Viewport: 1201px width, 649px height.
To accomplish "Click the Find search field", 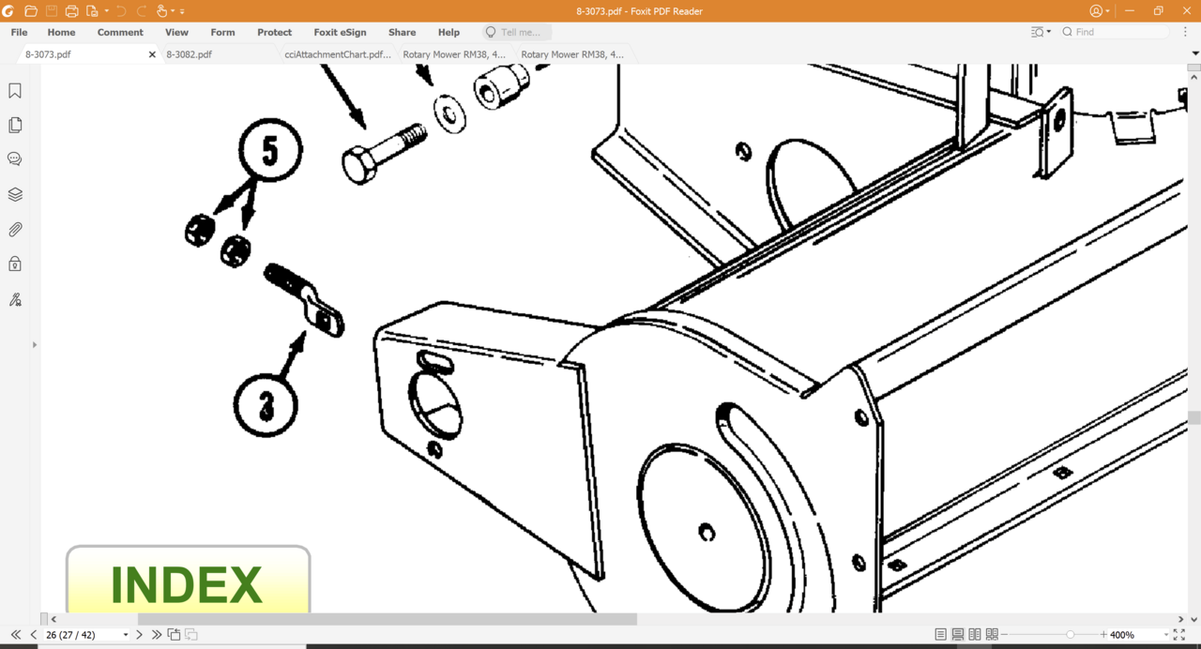I will click(x=1117, y=32).
